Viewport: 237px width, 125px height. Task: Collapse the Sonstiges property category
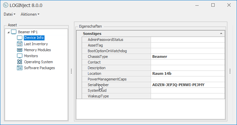point(221,34)
